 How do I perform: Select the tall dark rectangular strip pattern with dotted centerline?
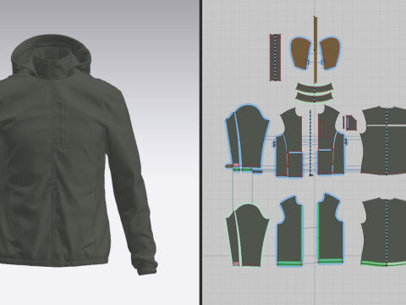click(275, 58)
